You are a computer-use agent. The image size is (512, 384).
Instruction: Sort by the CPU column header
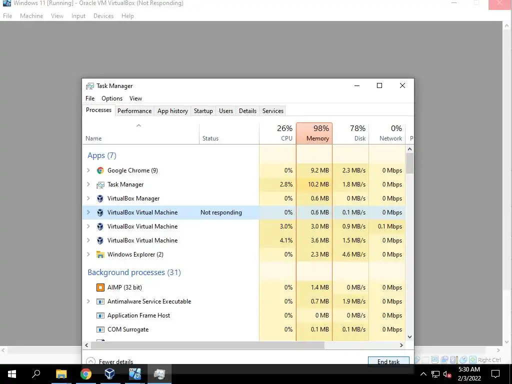[x=278, y=133]
